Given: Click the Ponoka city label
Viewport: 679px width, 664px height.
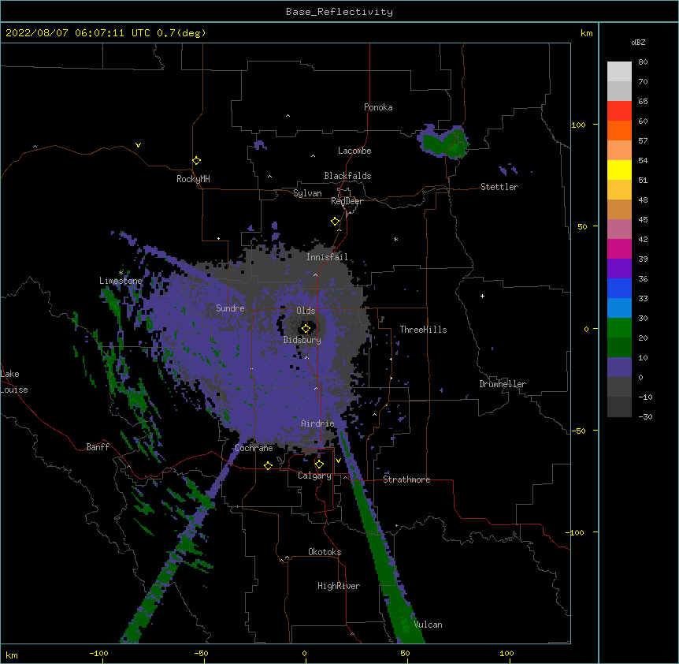Looking at the screenshot, I should (378, 107).
